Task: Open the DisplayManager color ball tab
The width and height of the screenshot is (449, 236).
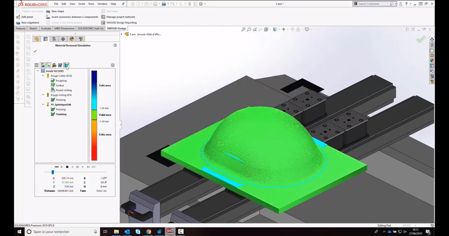Action: (x=72, y=39)
